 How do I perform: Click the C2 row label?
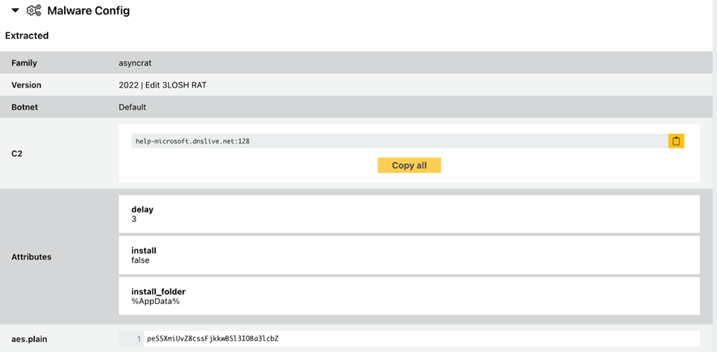[x=17, y=153]
